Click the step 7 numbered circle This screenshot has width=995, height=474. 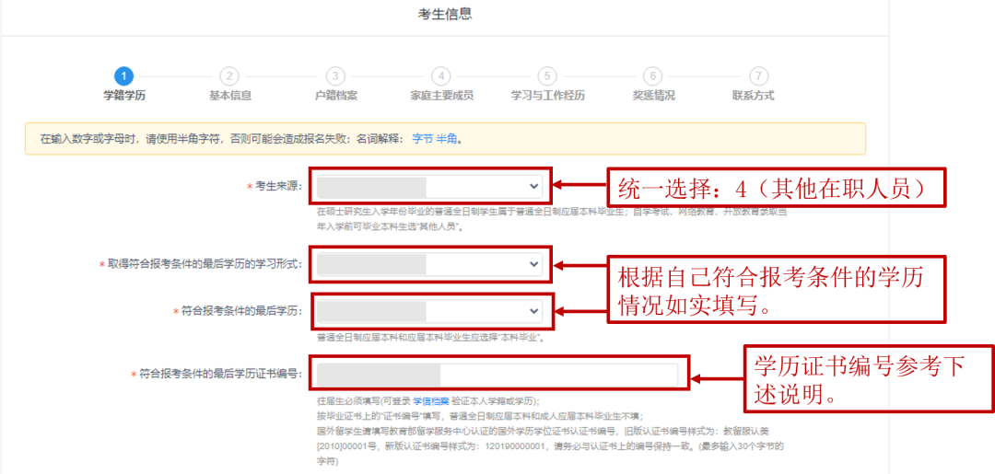758,76
